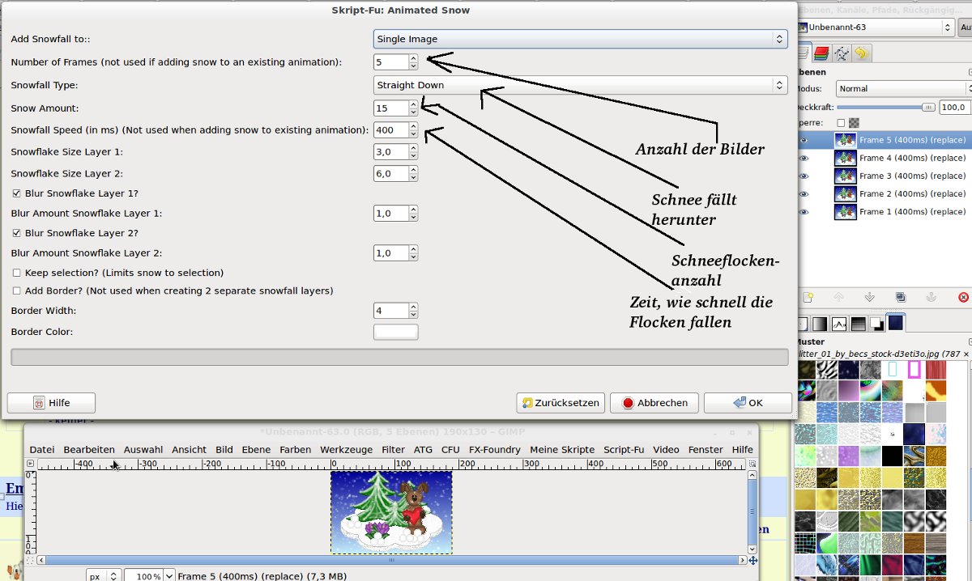Open the Datei menu
972x581 pixels.
pyautogui.click(x=42, y=449)
